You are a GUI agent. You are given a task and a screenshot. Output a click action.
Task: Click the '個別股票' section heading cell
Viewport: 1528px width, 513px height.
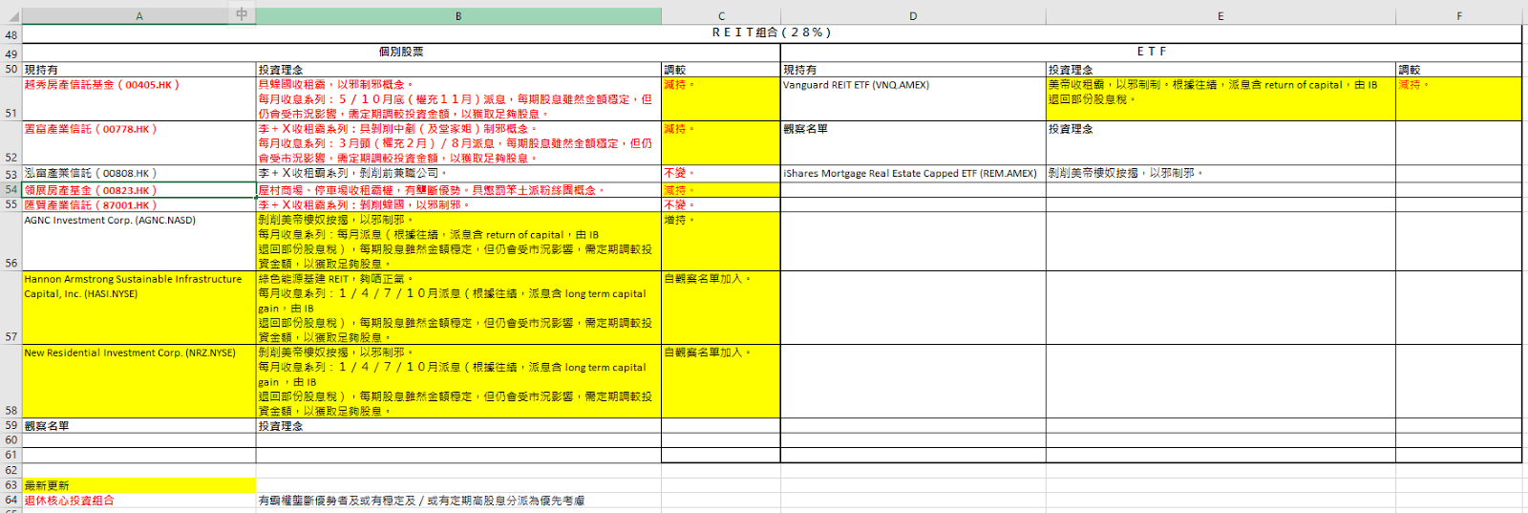[x=401, y=53]
